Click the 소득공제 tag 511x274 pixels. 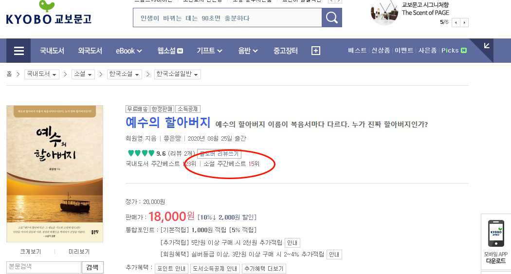(x=188, y=109)
